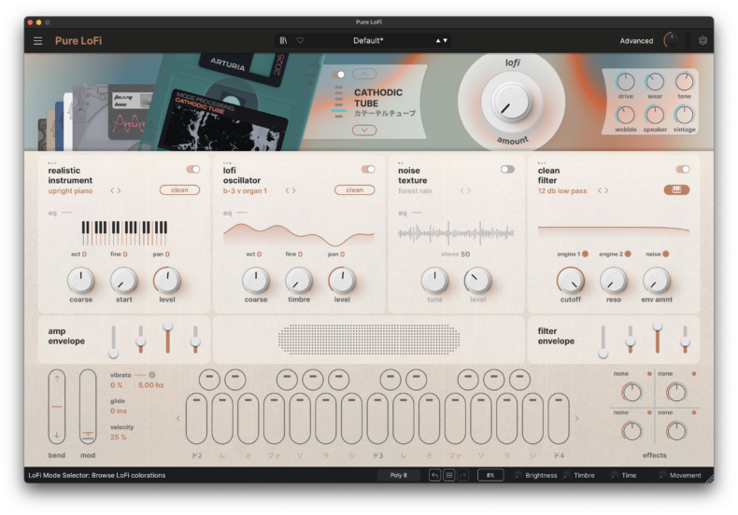
Task: Toggle engine 2 filter routing dot
Action: pos(628,254)
